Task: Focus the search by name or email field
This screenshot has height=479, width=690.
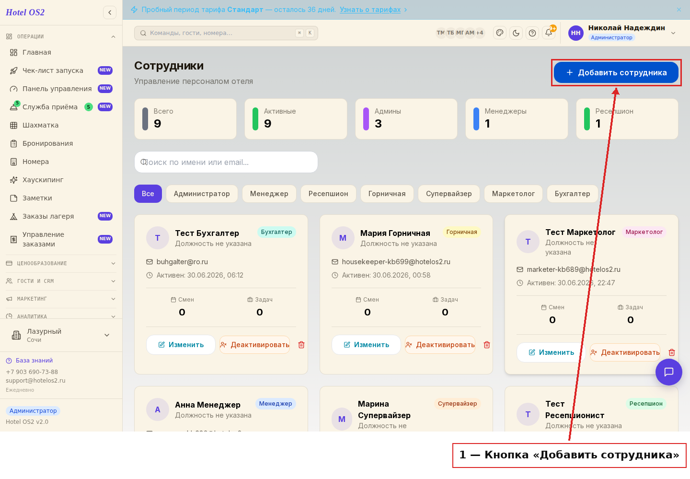Action: 226,162
